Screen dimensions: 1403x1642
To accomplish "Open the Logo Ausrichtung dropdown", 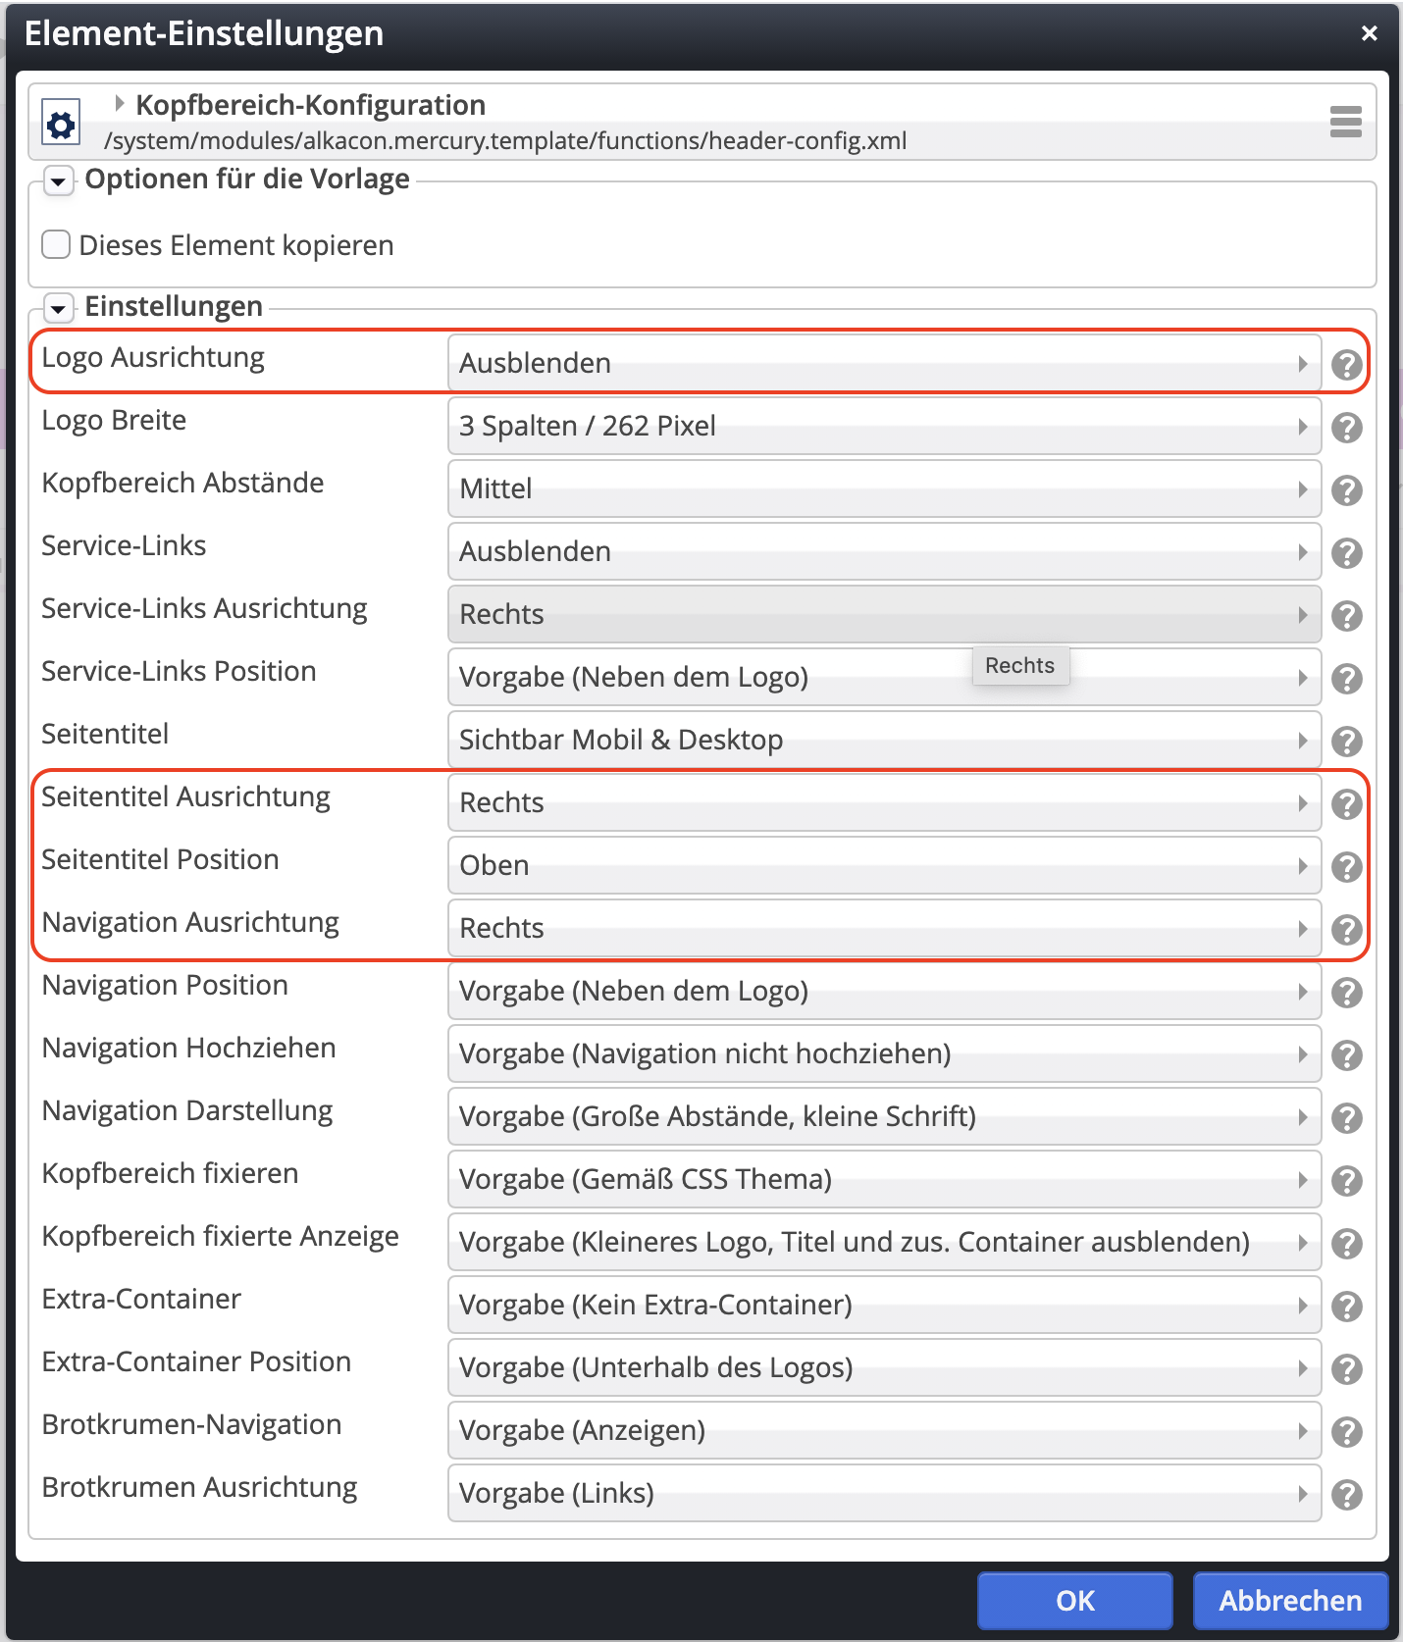I will pyautogui.click(x=884, y=363).
